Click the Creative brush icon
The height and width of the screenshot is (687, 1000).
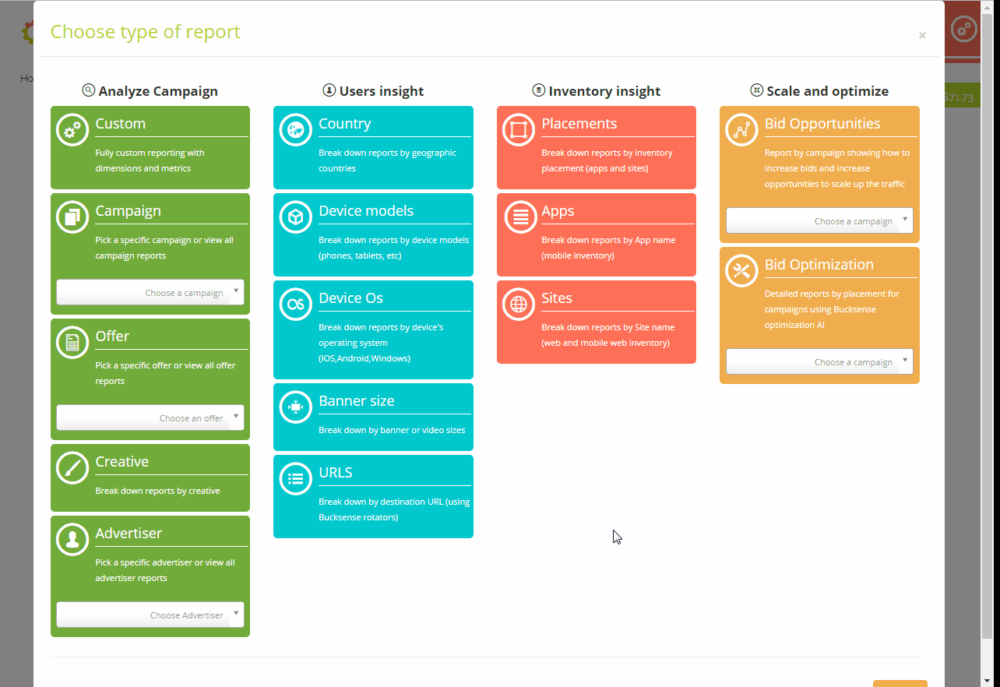coord(72,468)
